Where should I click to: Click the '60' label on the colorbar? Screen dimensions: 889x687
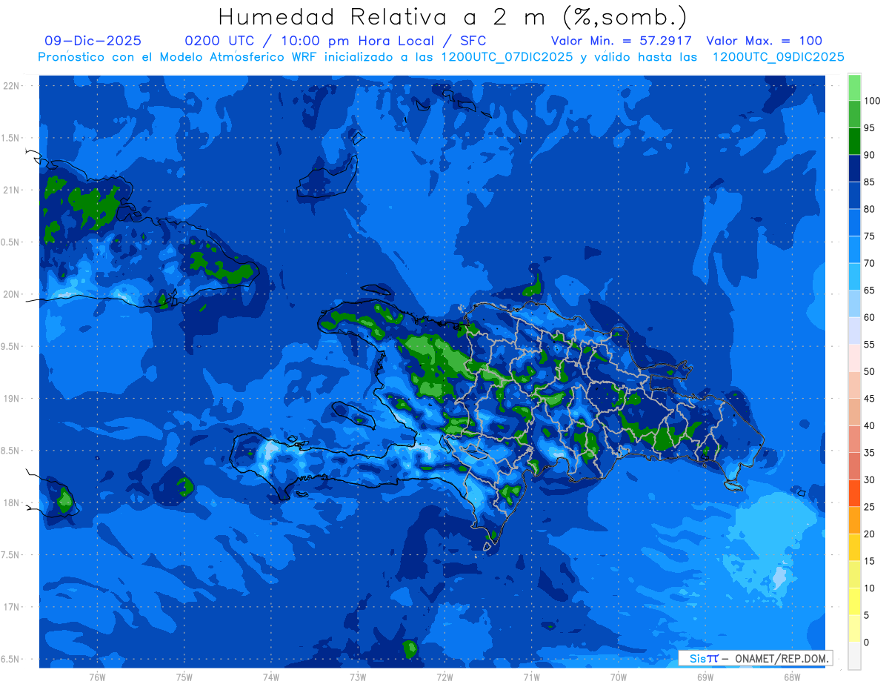[869, 317]
